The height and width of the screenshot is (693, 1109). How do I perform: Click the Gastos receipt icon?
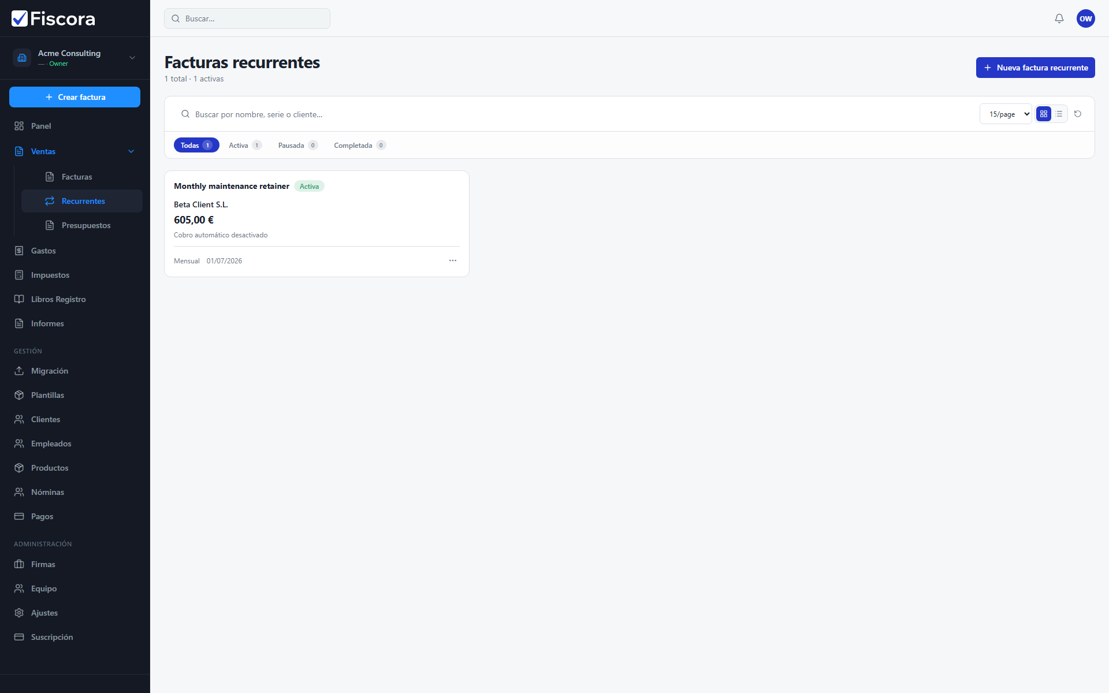click(19, 251)
